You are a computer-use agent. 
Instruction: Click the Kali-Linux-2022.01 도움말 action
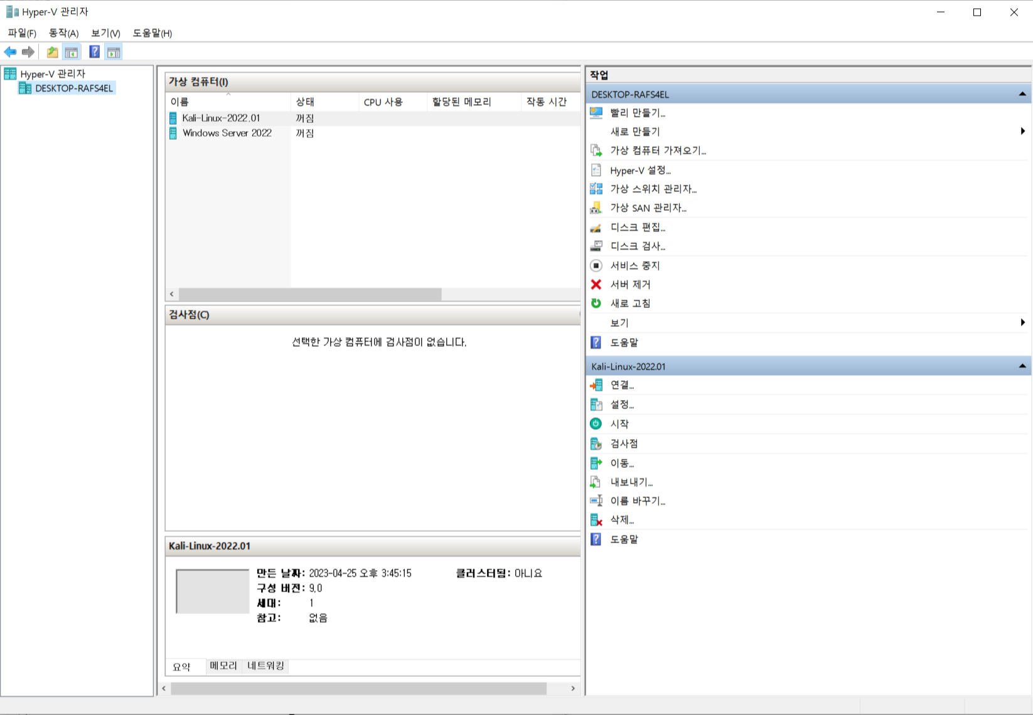(624, 539)
